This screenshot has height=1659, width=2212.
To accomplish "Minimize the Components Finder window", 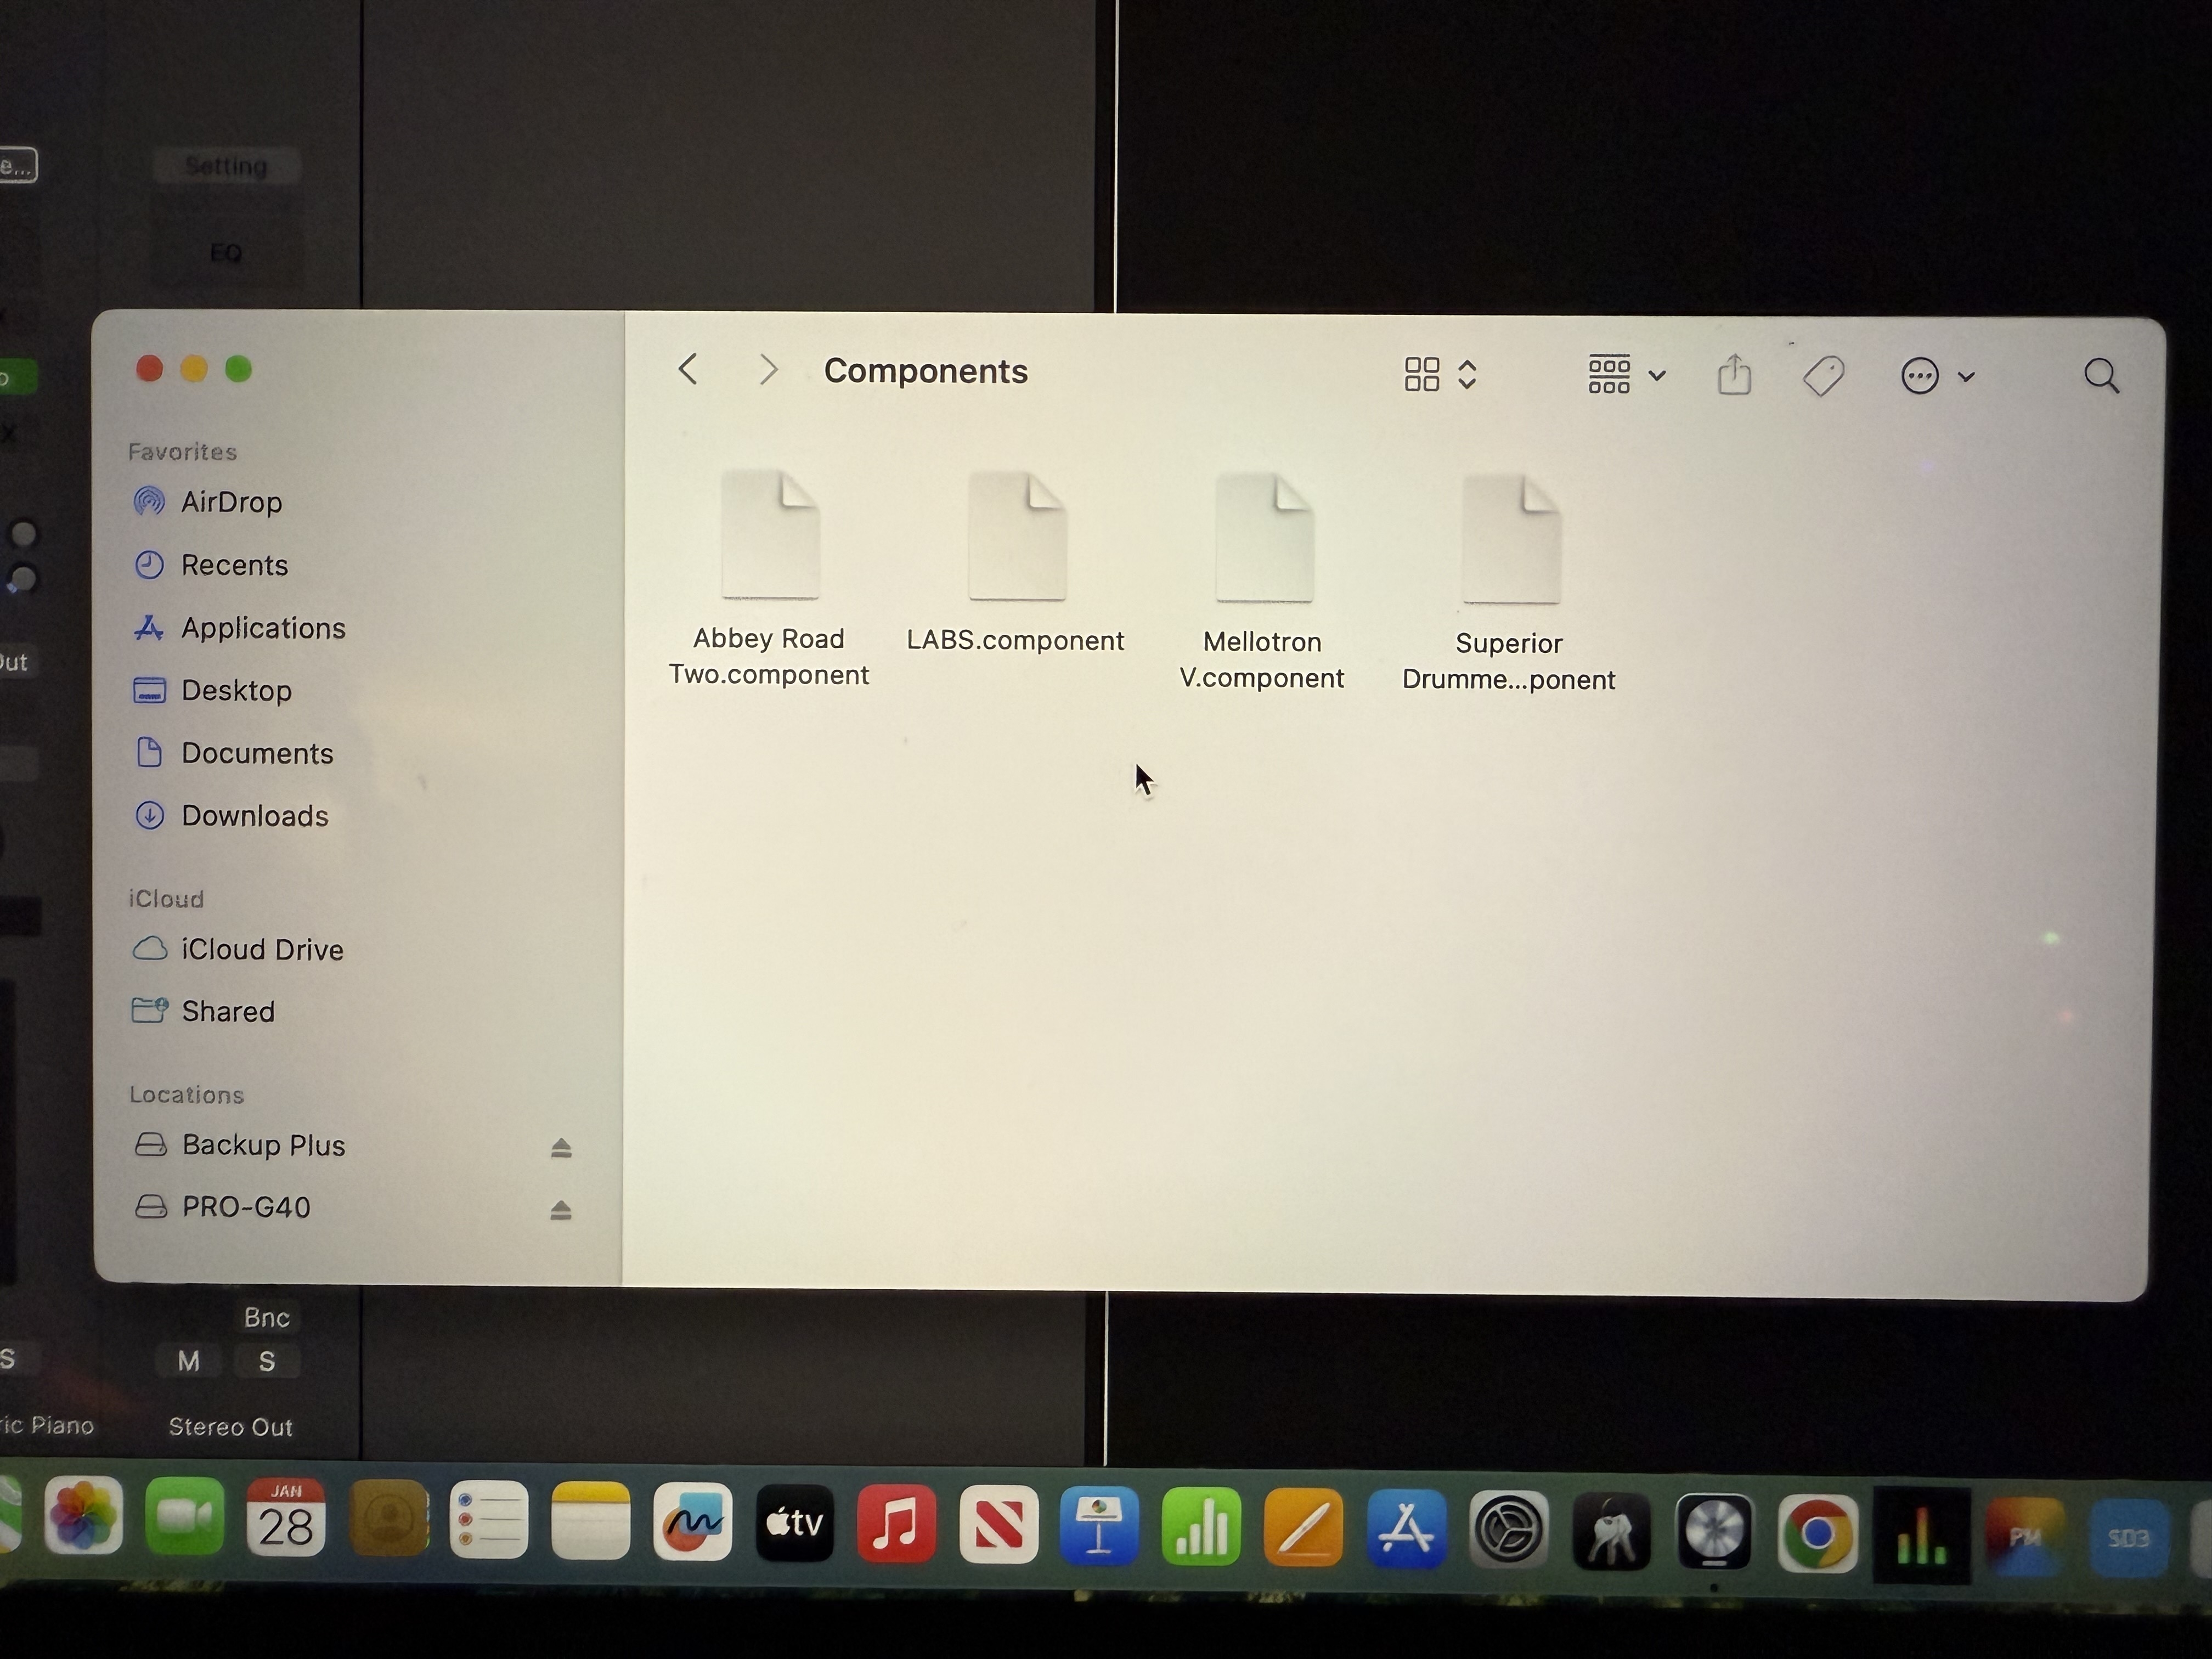I will [193, 369].
